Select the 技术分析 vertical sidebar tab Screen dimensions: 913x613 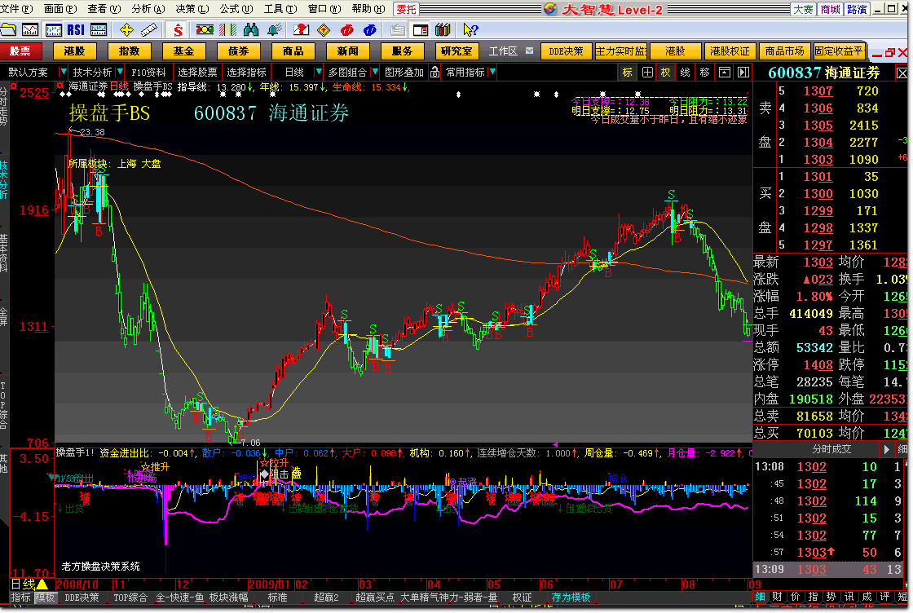point(3,179)
